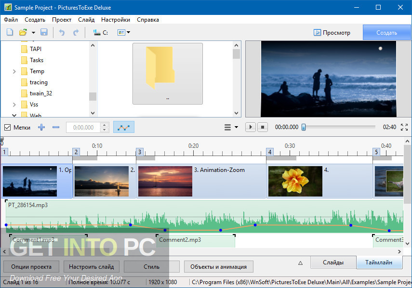This screenshot has width=412, height=288.
Task: Click timeline marker number 4
Action: pos(270,152)
